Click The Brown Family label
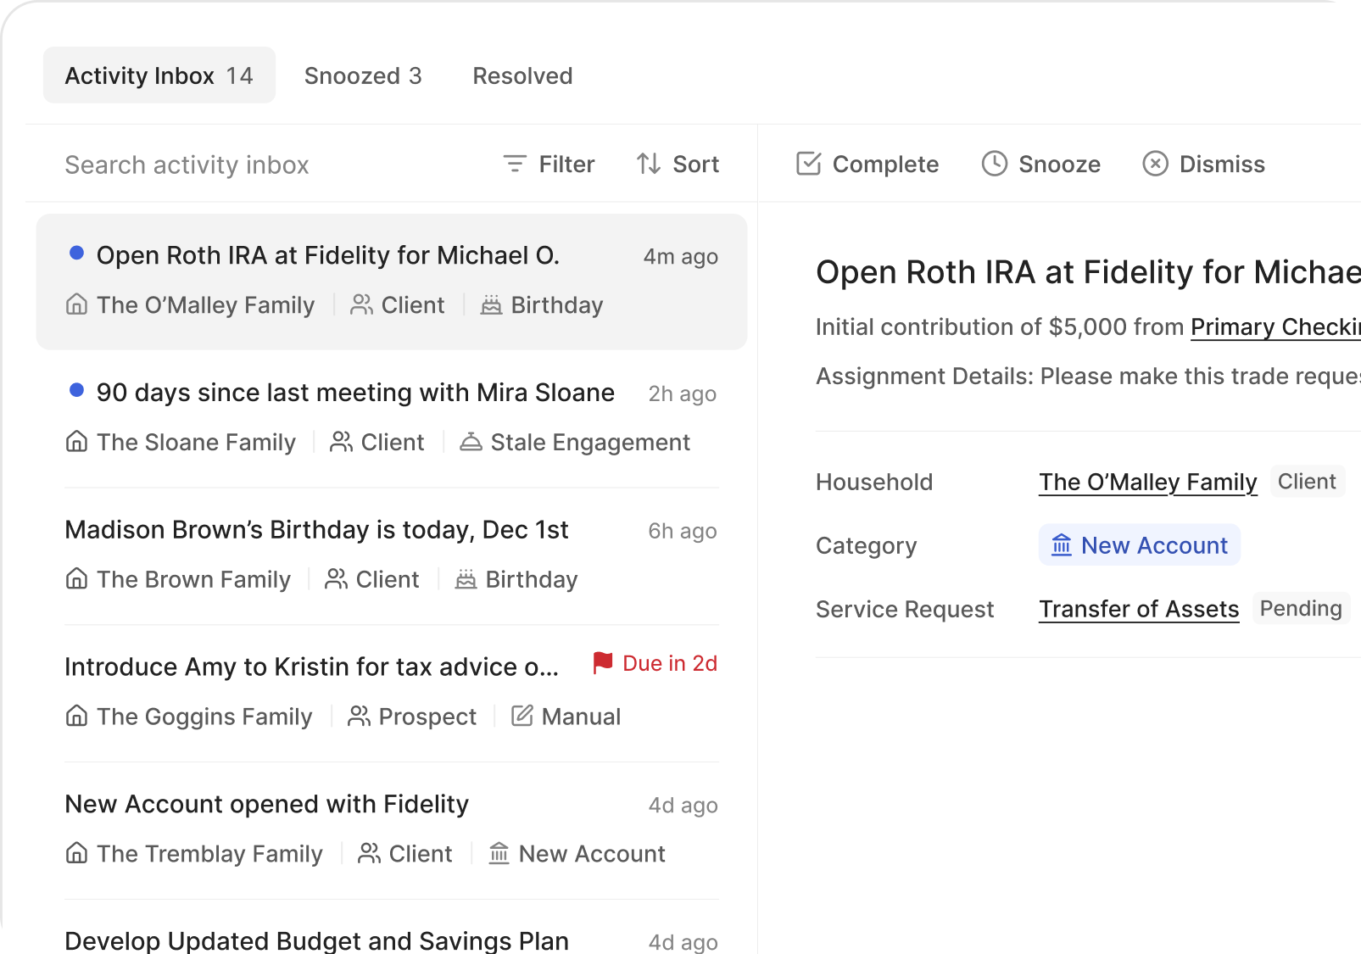This screenshot has width=1361, height=954. [193, 579]
